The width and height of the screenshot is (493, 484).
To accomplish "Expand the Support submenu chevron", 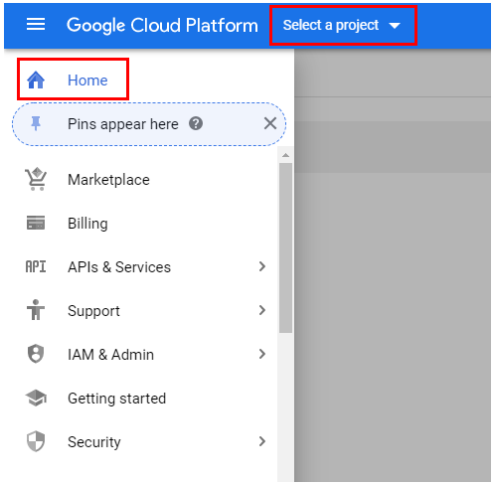I will (x=262, y=310).
